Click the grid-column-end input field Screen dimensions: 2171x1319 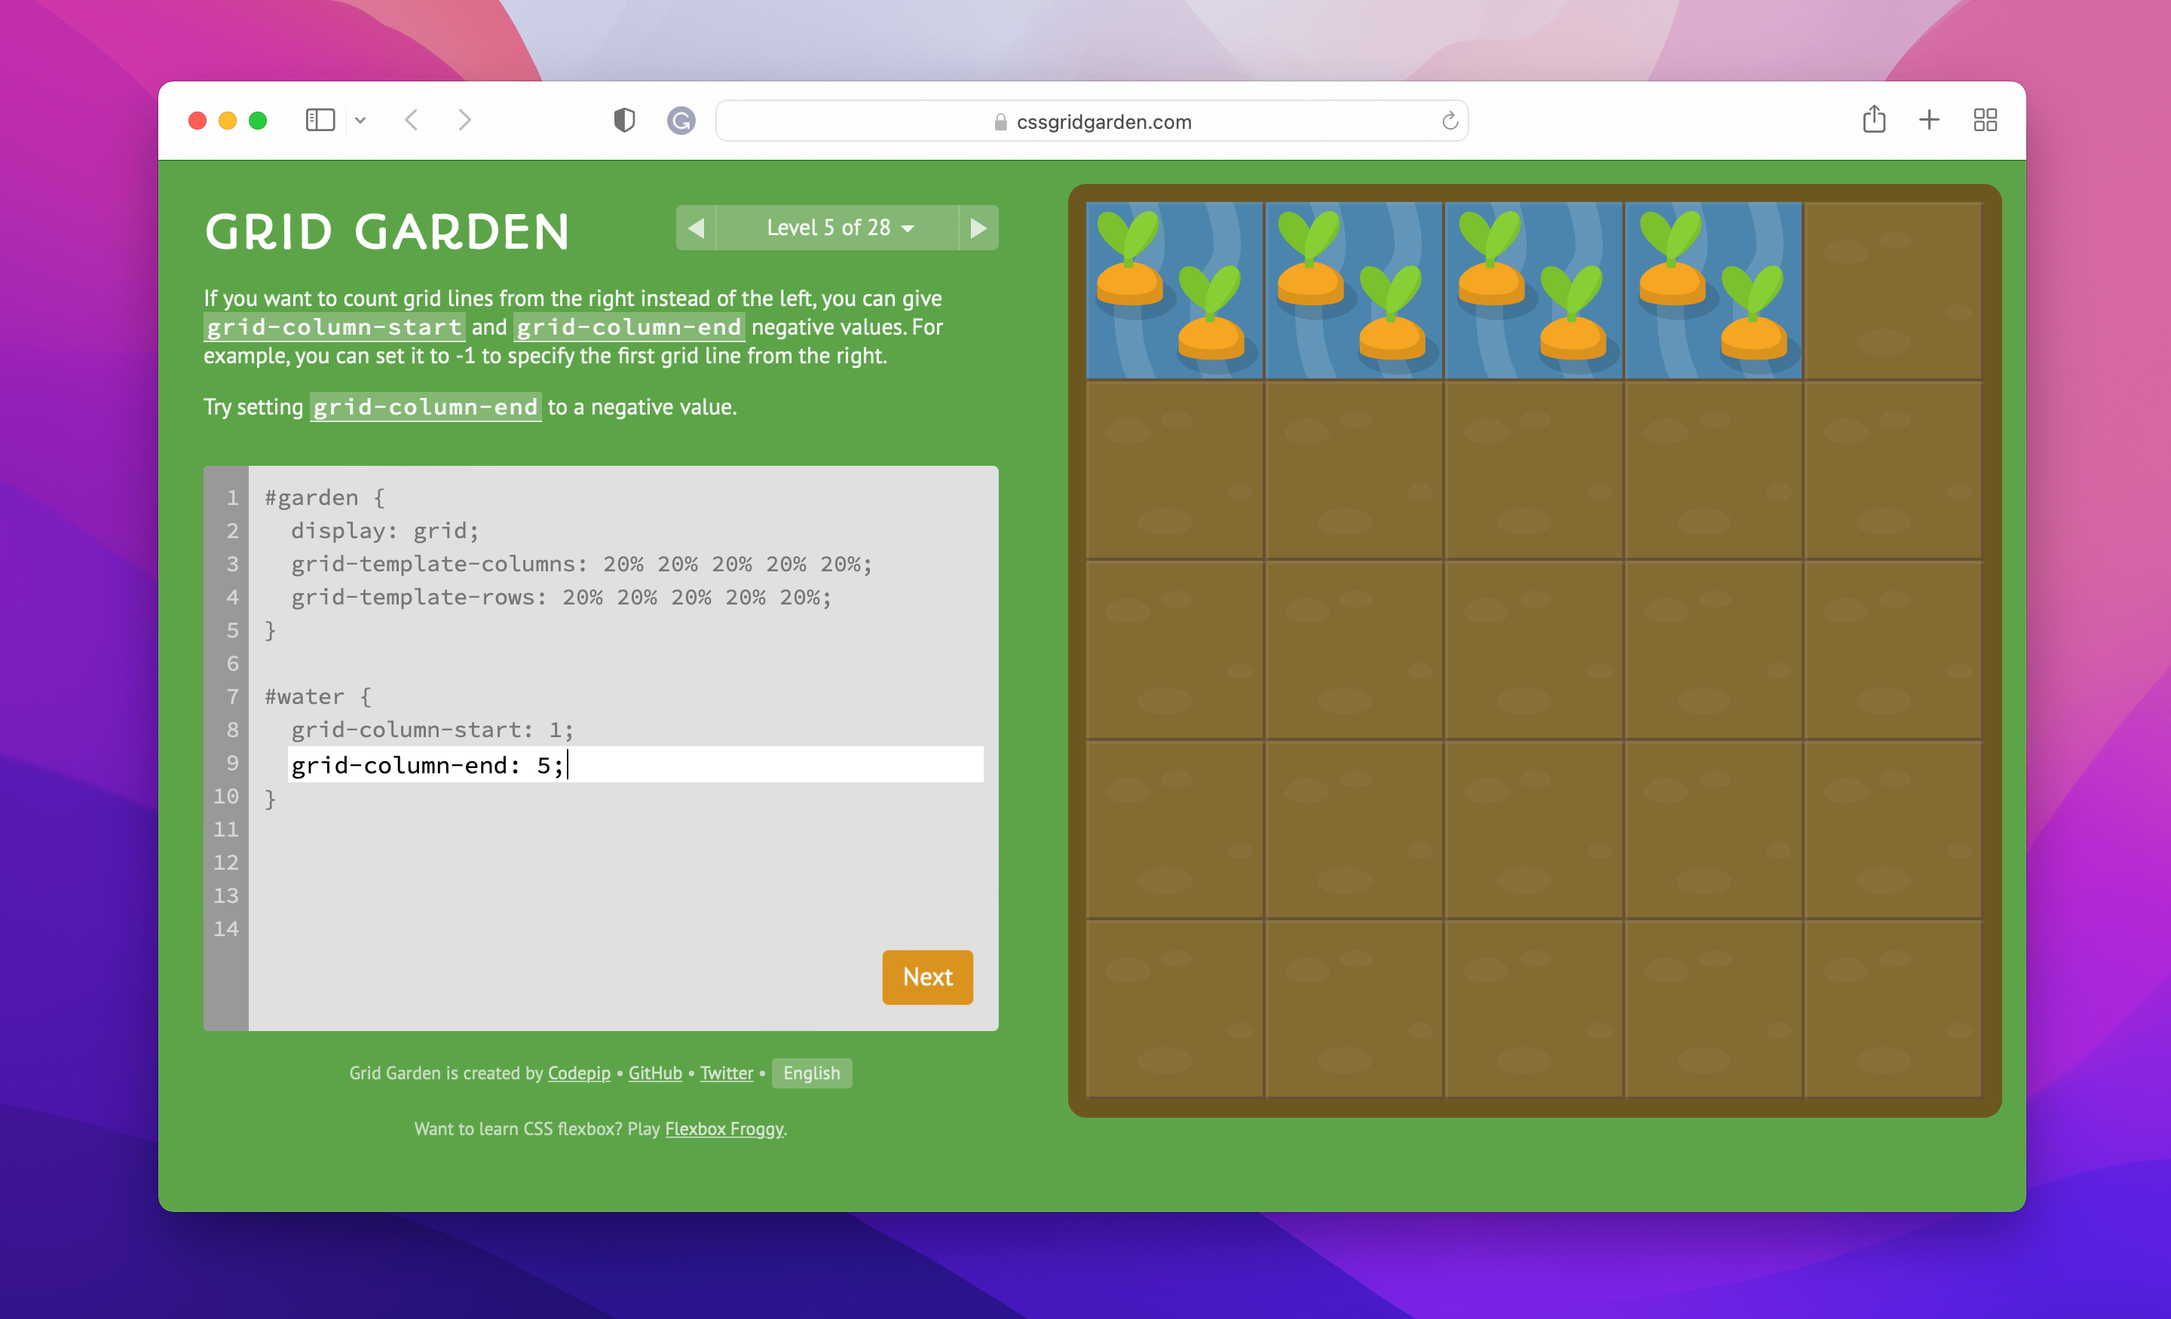click(631, 766)
